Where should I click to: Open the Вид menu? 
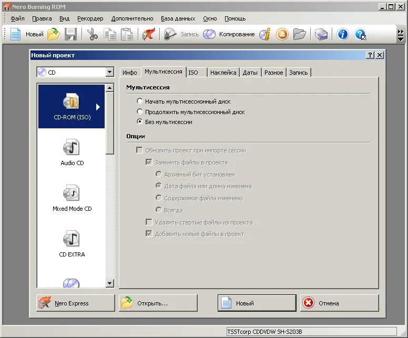point(64,18)
